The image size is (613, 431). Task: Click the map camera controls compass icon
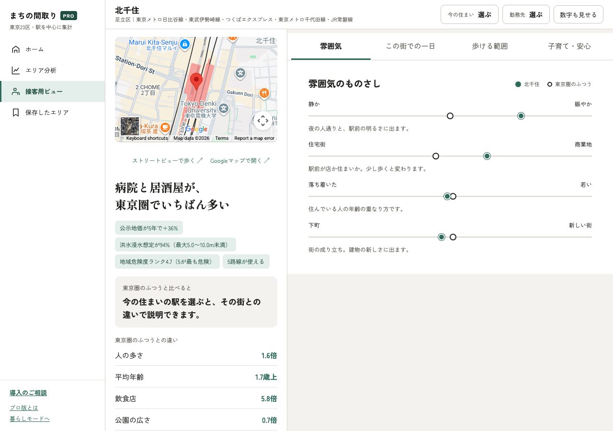point(263,121)
